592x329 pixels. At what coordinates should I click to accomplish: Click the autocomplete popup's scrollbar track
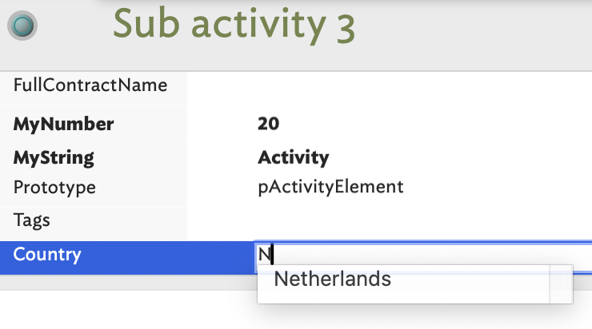[x=561, y=284]
